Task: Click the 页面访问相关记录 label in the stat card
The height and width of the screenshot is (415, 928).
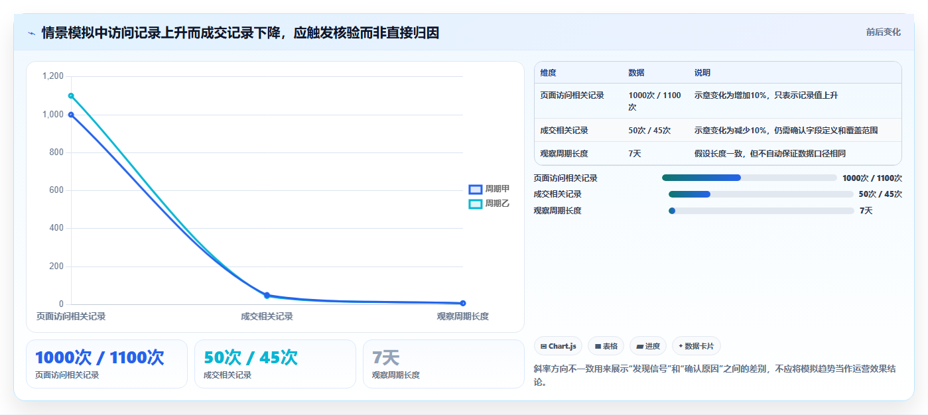Action: (67, 375)
